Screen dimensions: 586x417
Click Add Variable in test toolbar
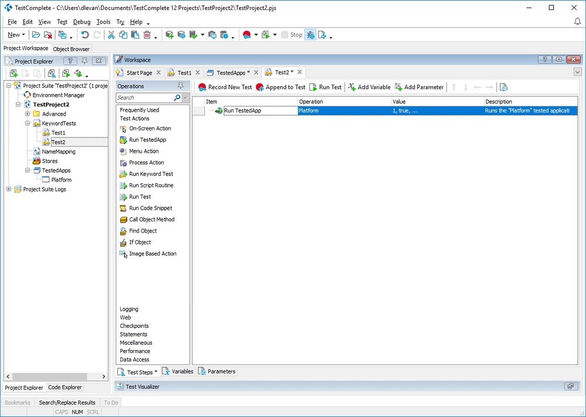coord(369,87)
